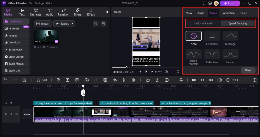This screenshot has width=260, height=137.
Task: Adjust the player progress slider
Action: coord(126,67)
